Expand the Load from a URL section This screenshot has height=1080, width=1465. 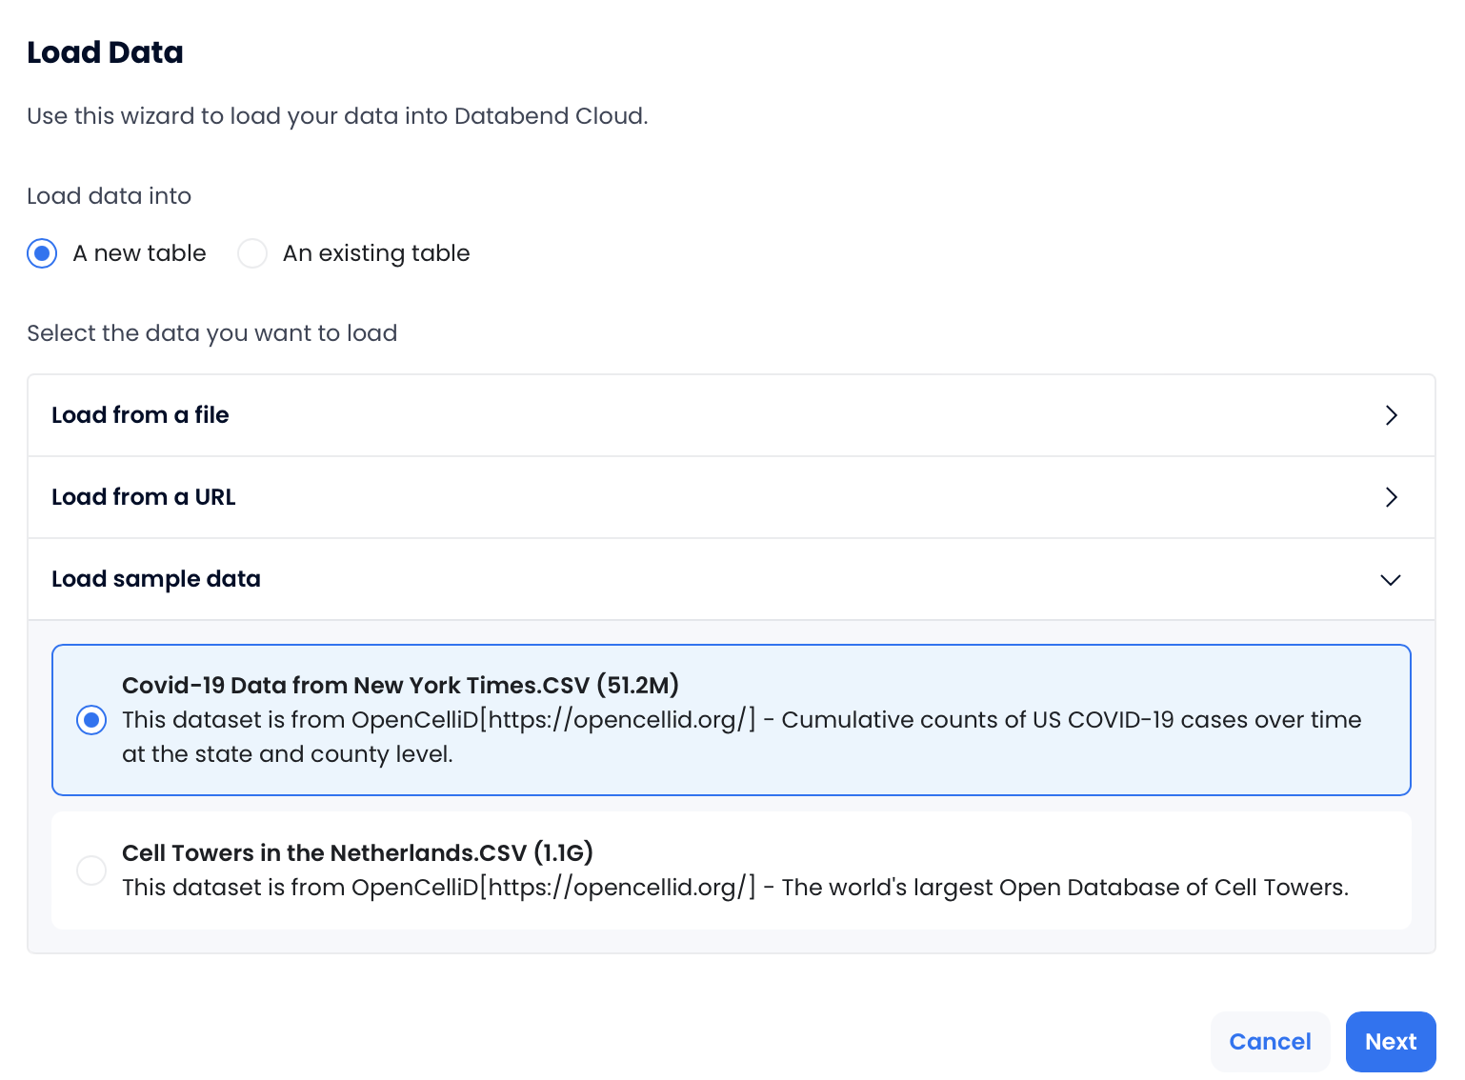tap(732, 497)
